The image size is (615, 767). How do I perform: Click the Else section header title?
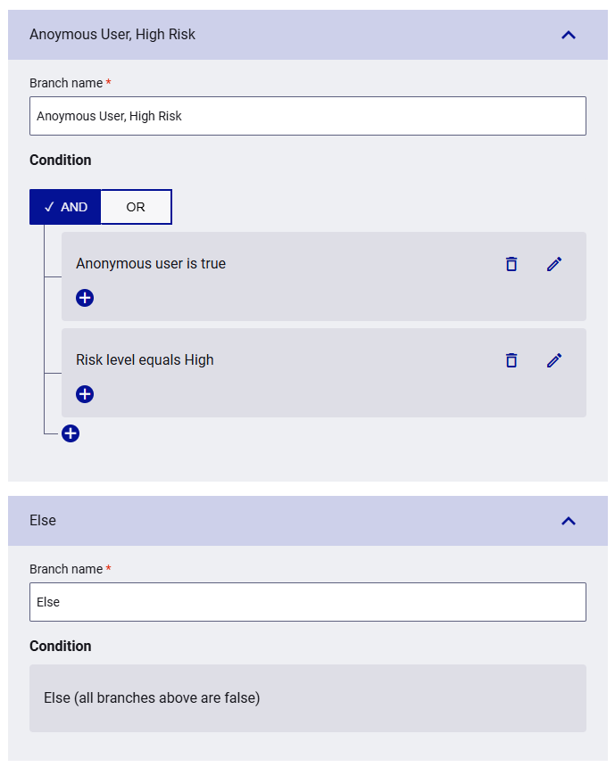[x=43, y=521]
